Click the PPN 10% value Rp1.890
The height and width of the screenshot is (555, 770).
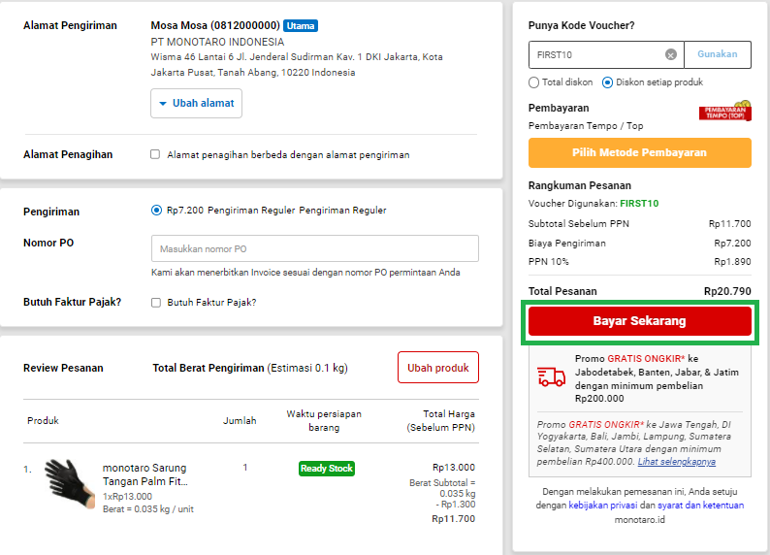[732, 262]
